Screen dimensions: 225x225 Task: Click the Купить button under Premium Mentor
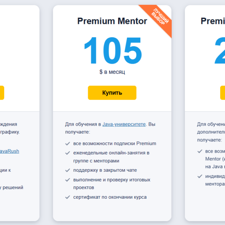click(x=112, y=93)
